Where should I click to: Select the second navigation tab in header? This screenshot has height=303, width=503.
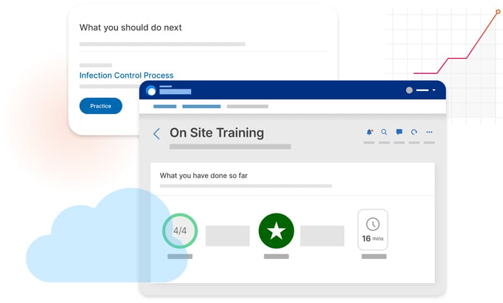pyautogui.click(x=201, y=107)
